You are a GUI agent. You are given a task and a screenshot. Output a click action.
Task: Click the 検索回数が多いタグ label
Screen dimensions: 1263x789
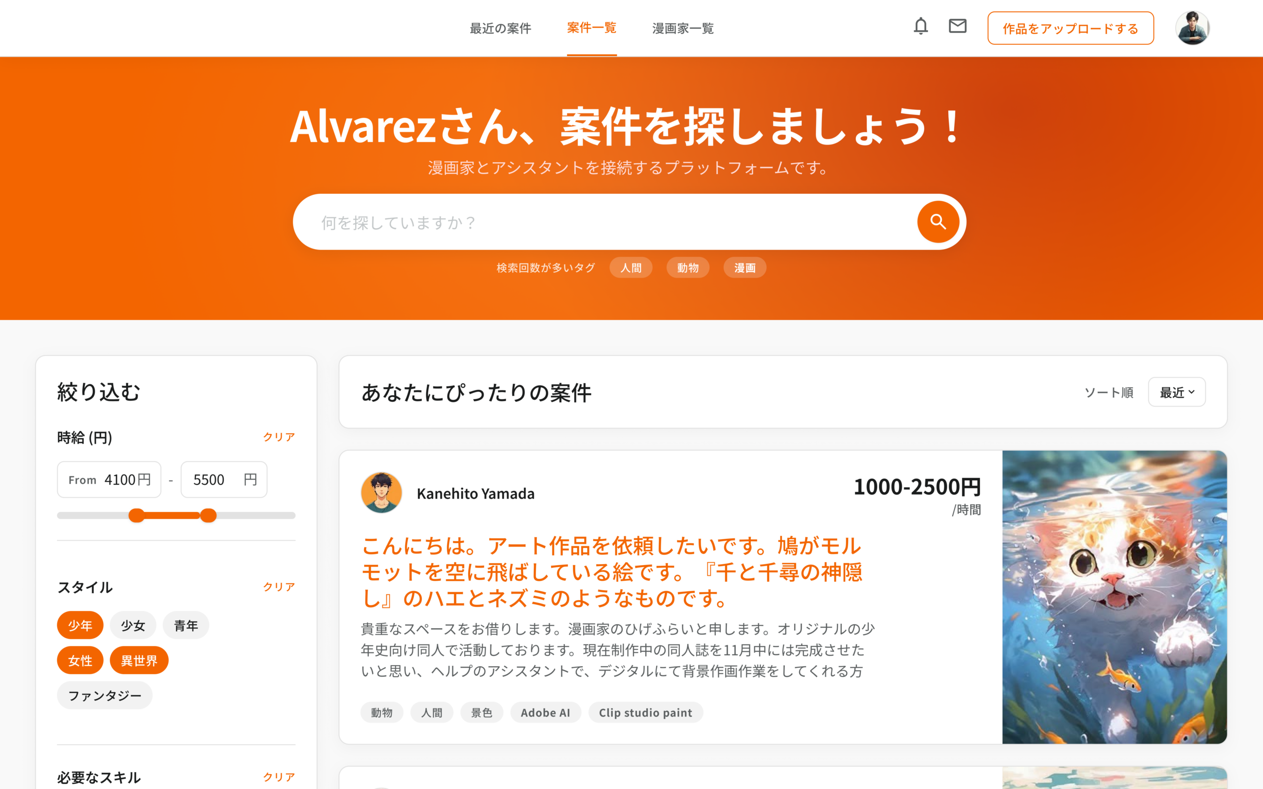click(x=545, y=268)
